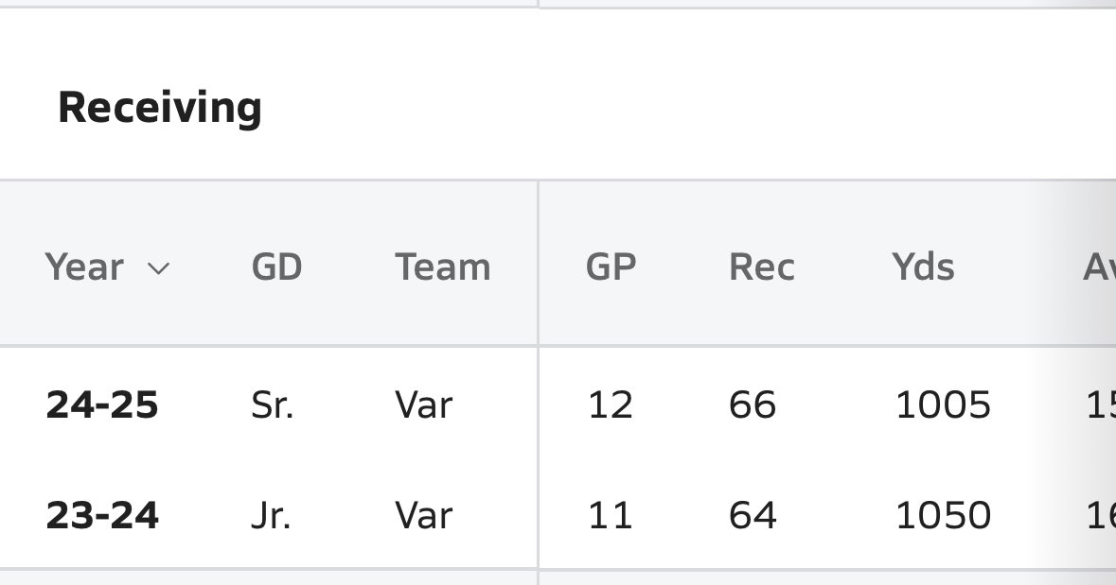Click Var team in 24-25 row

pyautogui.click(x=423, y=405)
